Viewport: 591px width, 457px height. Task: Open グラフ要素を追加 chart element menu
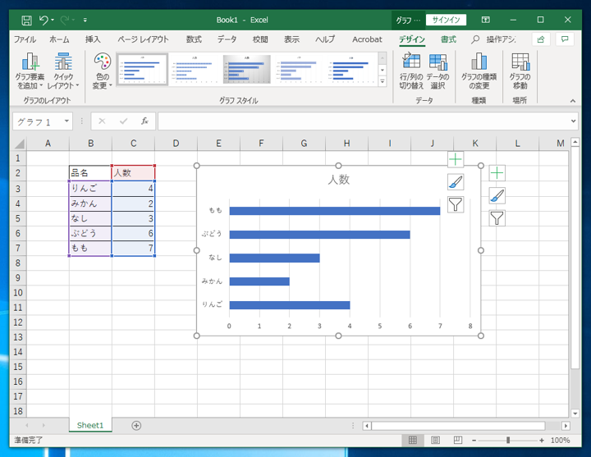pos(30,71)
